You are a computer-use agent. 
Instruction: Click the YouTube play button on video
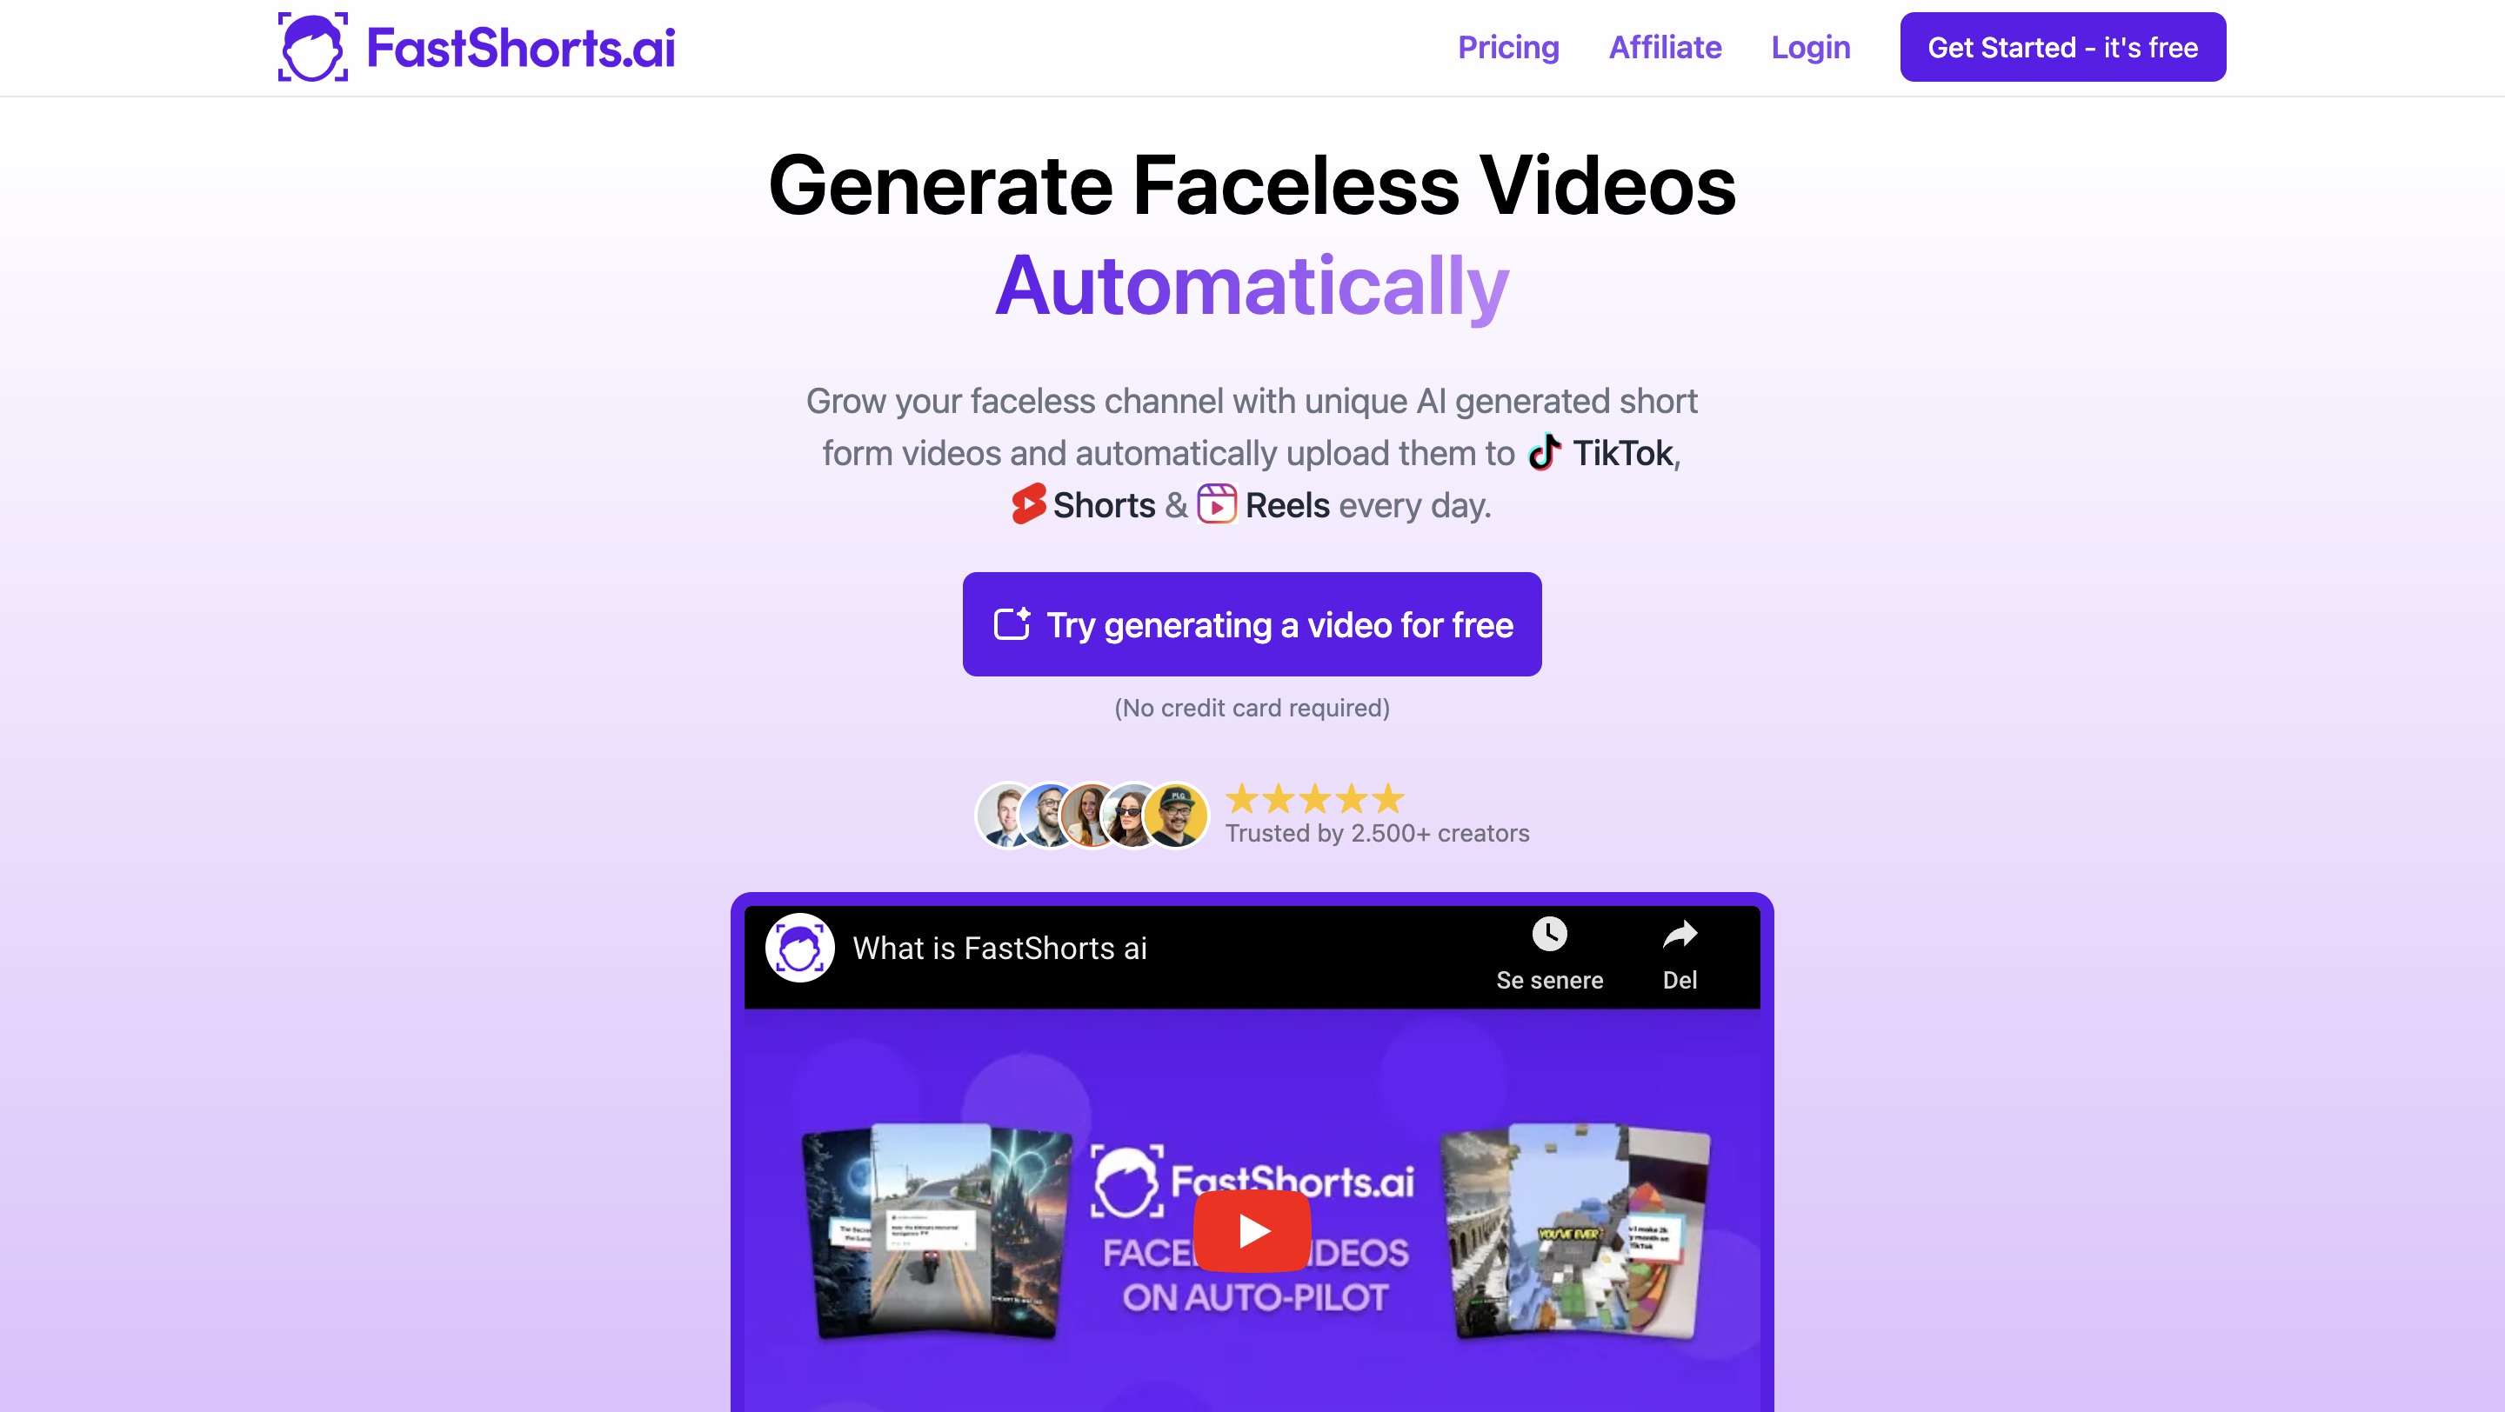coord(1251,1228)
